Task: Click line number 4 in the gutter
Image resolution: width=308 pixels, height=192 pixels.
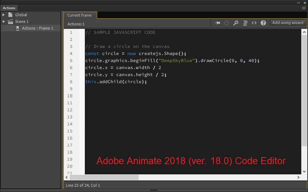Action: point(71,54)
